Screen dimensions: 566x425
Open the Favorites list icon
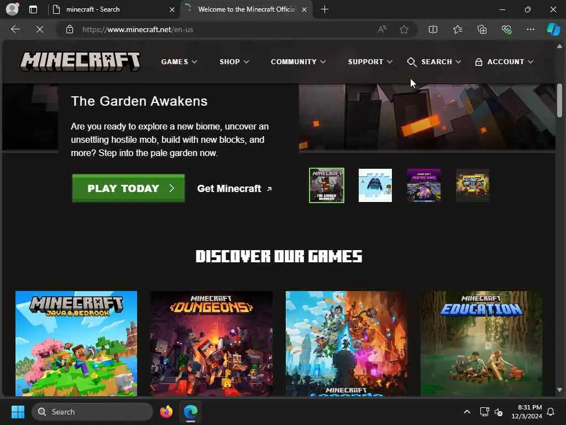tap(457, 29)
